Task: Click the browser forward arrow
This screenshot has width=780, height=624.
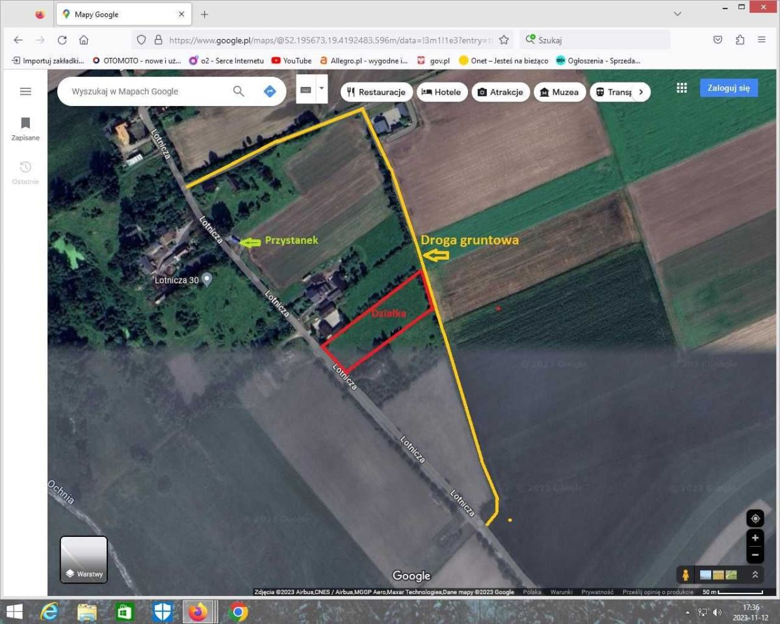Action: point(40,40)
